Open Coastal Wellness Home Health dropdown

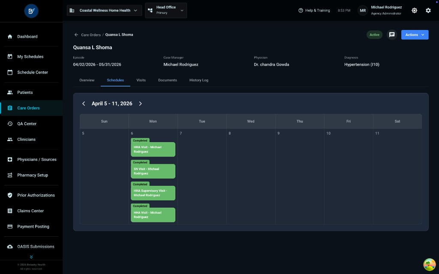105,11
